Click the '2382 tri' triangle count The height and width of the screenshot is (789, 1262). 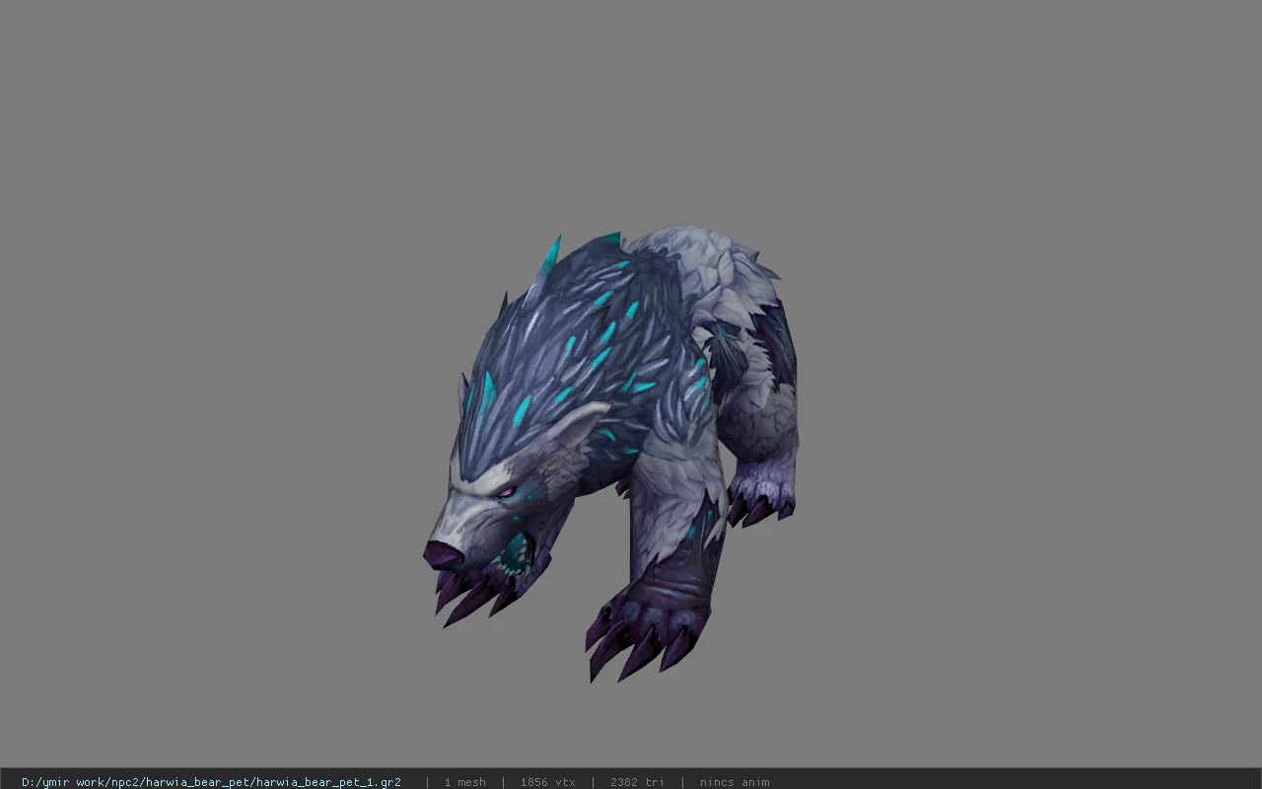point(637,782)
